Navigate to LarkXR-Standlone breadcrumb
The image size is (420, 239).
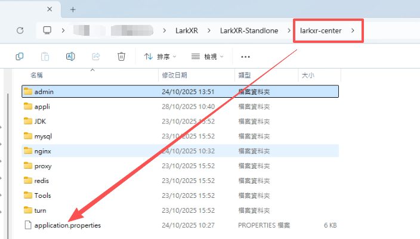tap(251, 30)
